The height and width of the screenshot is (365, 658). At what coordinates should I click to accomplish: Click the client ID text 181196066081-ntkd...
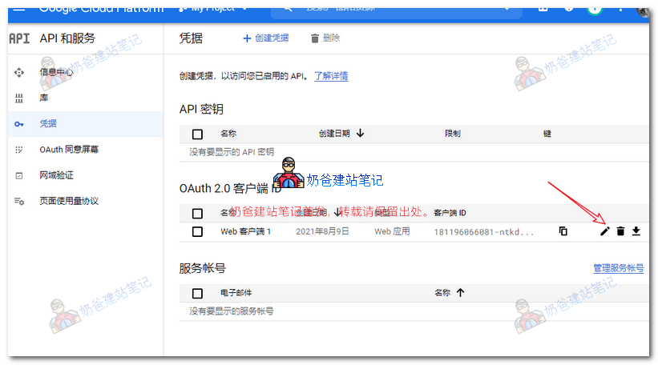click(x=484, y=232)
